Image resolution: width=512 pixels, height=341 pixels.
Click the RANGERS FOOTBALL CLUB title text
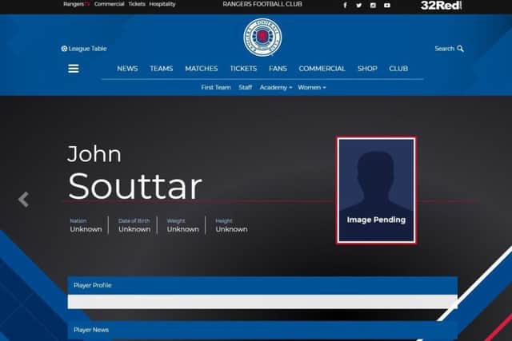pos(262,4)
